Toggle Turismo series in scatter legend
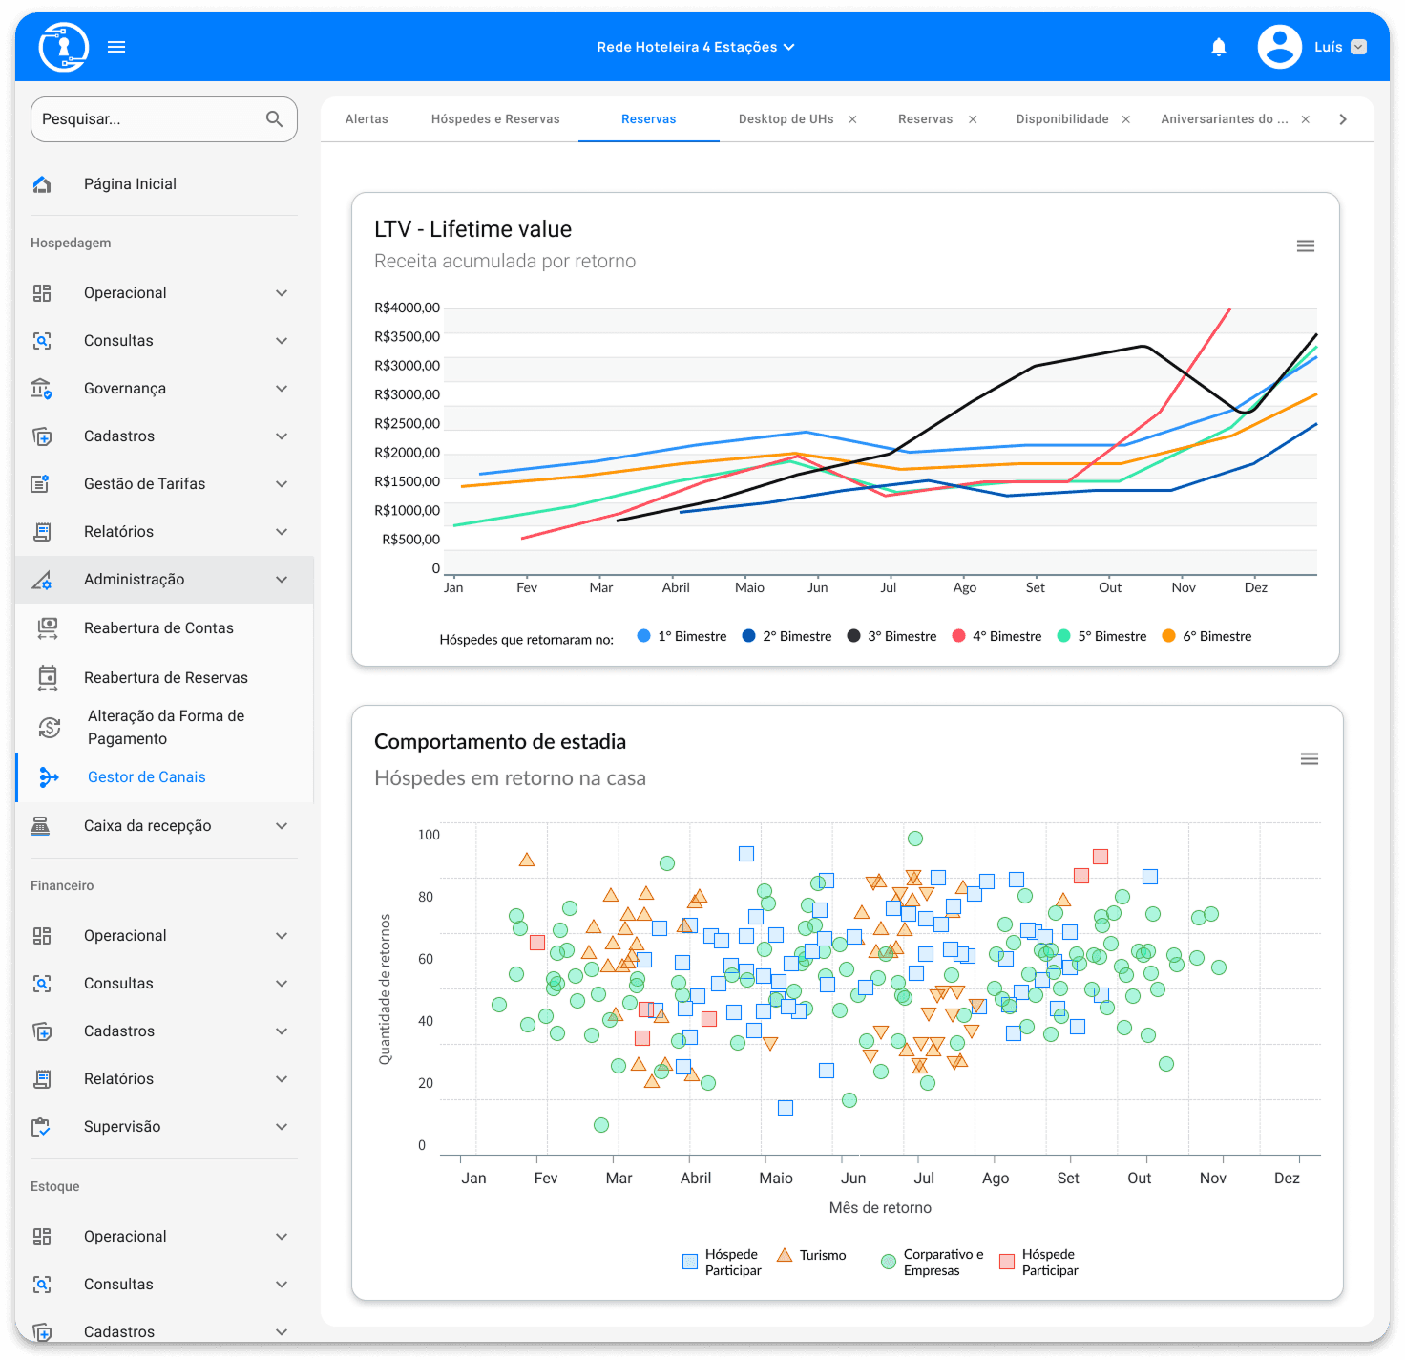This screenshot has height=1360, width=1405. 811,1255
